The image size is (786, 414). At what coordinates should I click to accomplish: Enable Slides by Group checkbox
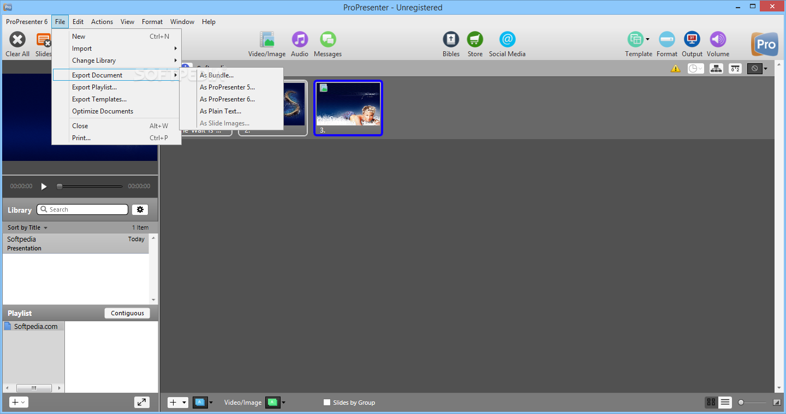tap(327, 403)
